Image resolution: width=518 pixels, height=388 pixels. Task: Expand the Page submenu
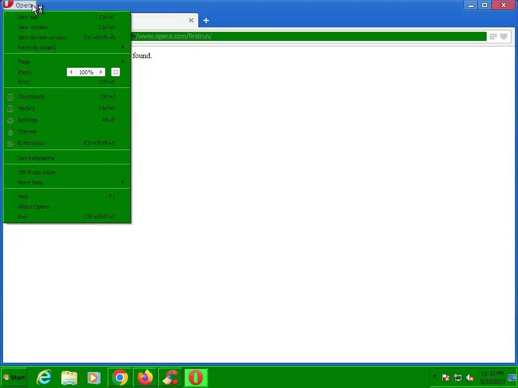tap(67, 62)
